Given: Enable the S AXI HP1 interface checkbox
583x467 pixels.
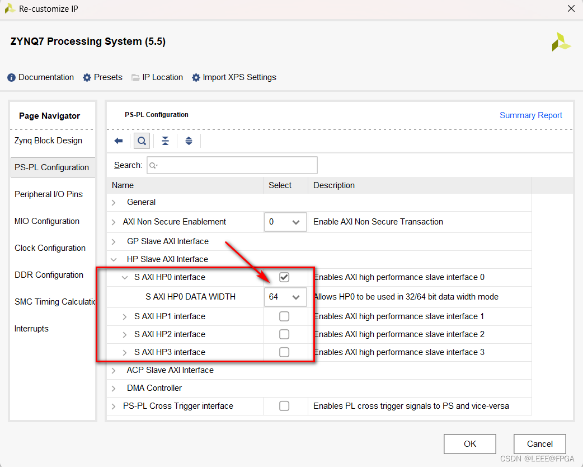Looking at the screenshot, I should 284,316.
